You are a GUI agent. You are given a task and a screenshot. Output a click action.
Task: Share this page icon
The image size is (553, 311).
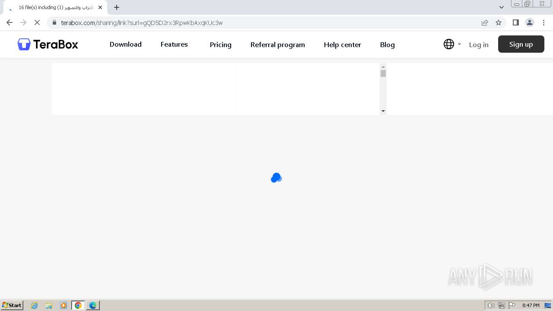485,22
